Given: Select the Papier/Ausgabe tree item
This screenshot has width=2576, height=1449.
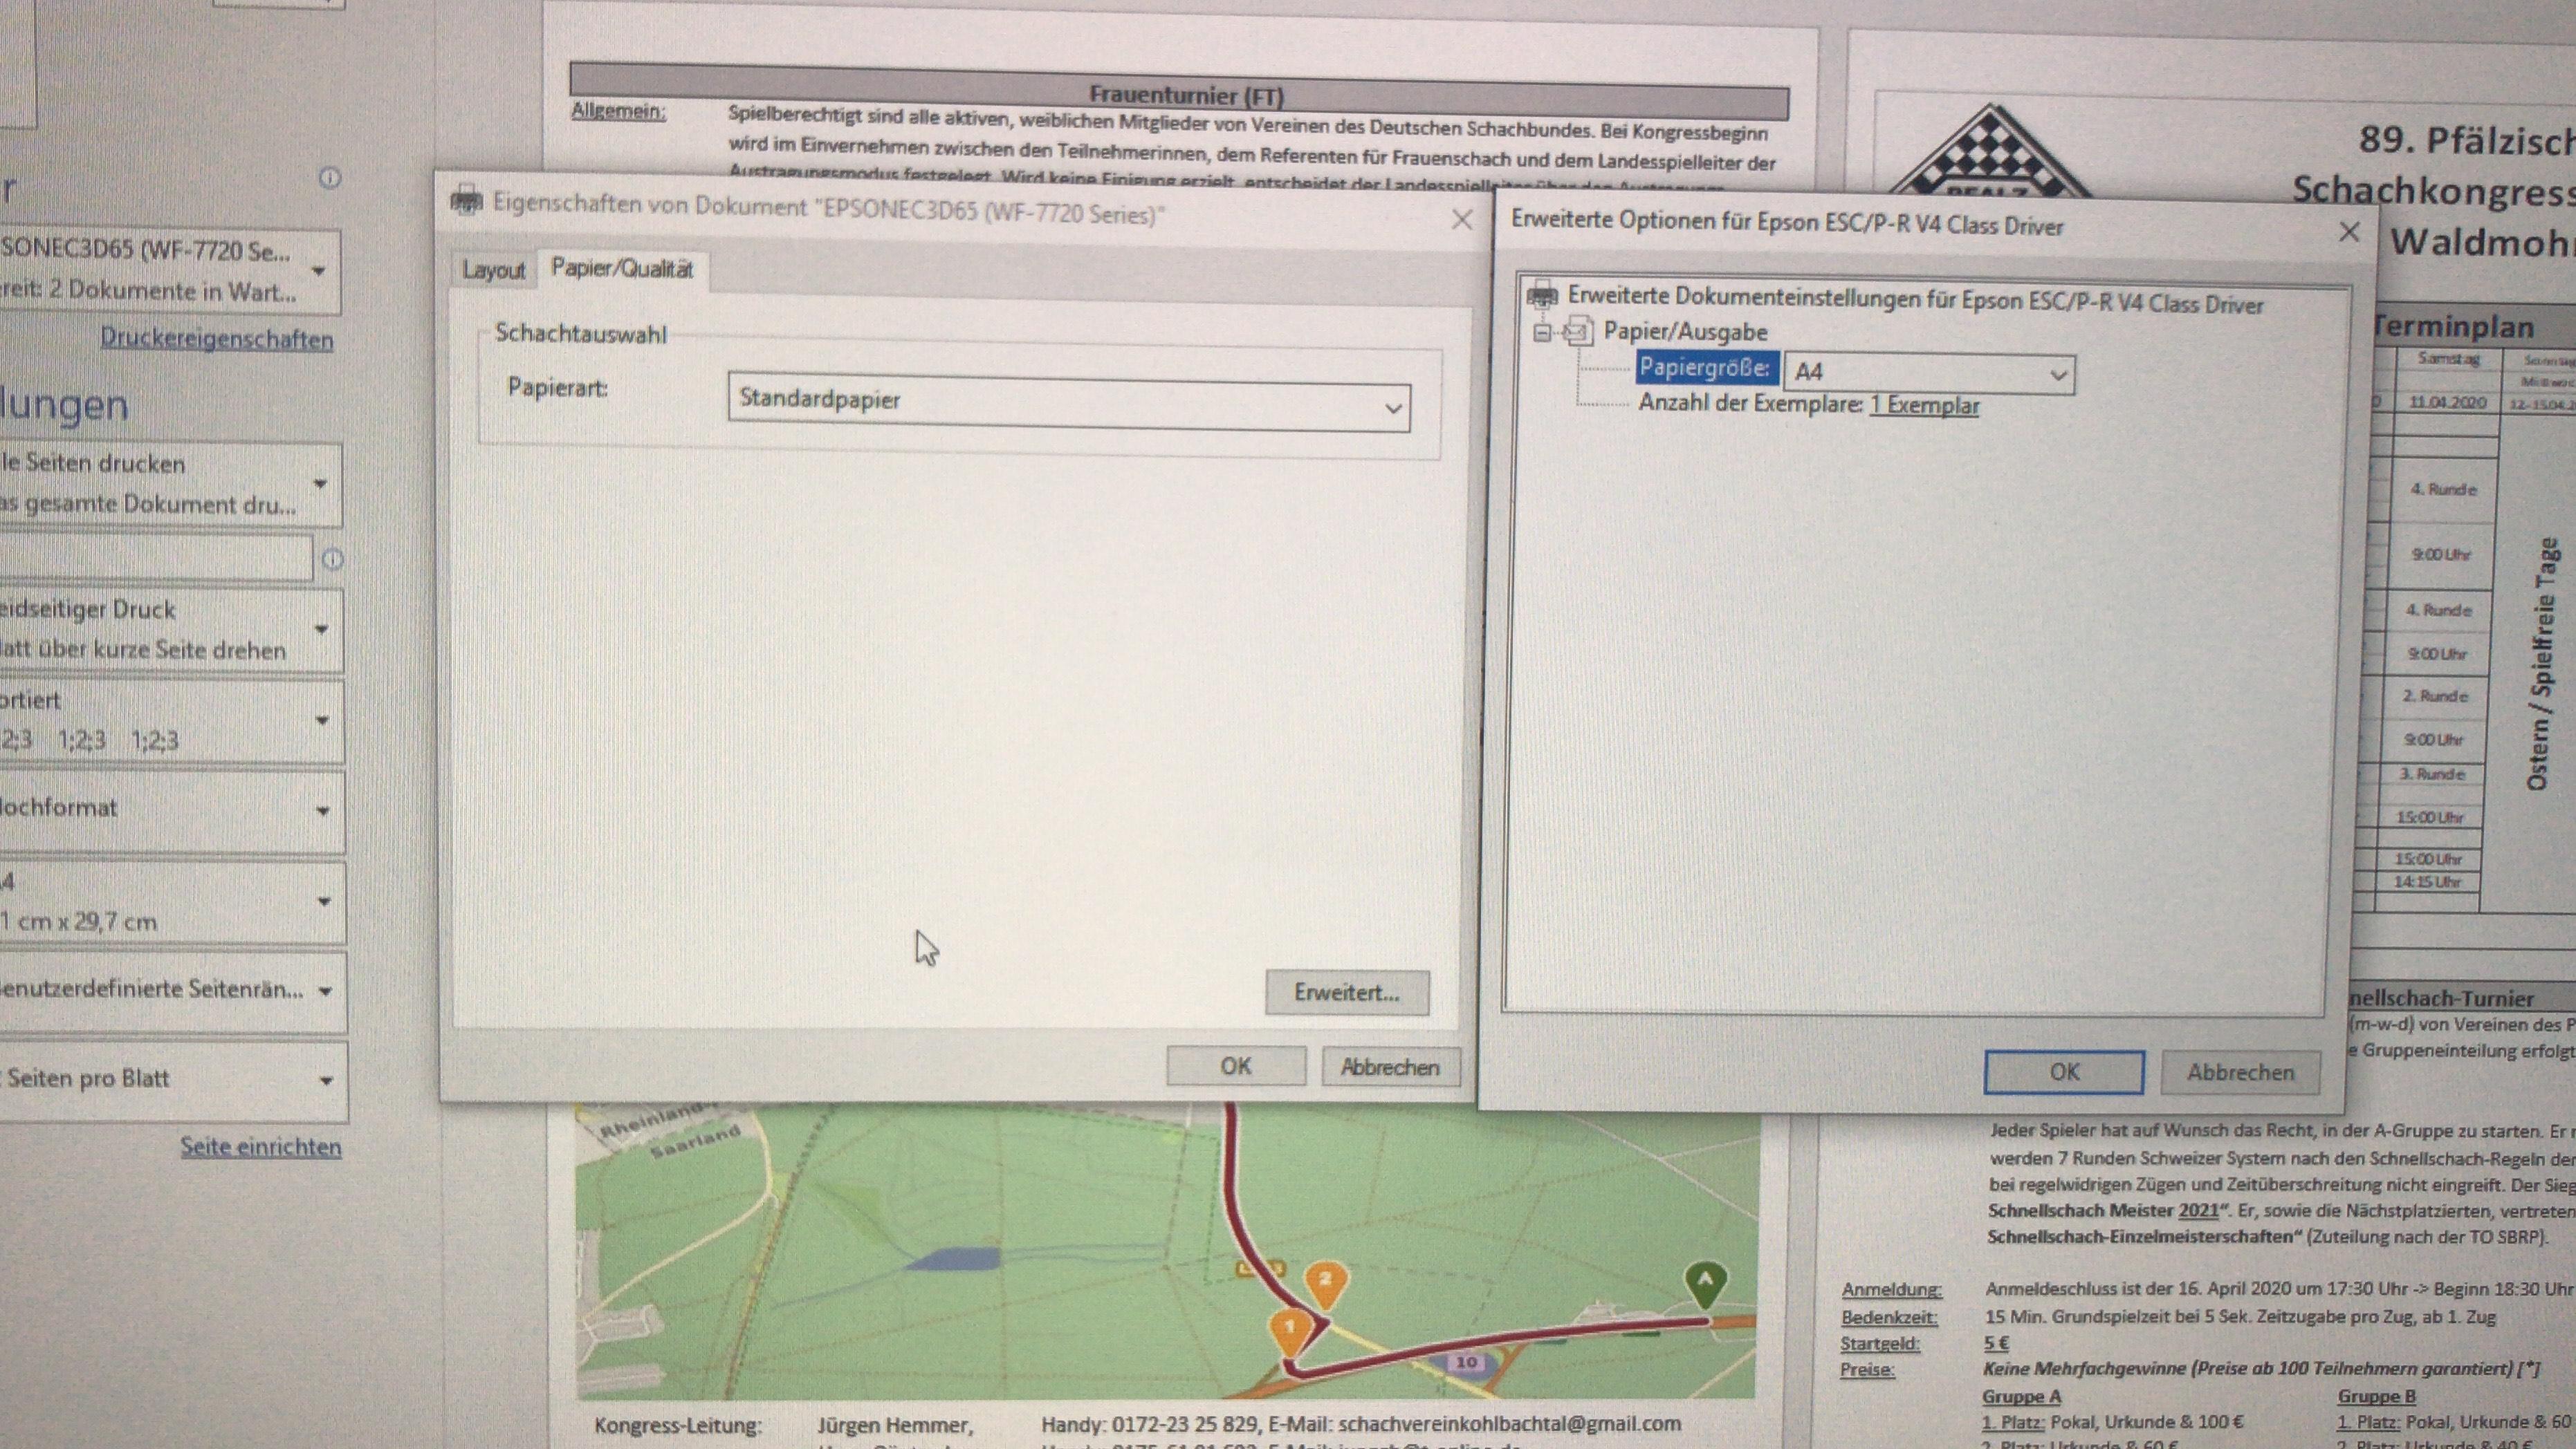Looking at the screenshot, I should (1685, 332).
